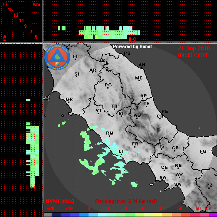
Task: Click the PG city label
Action: [x=108, y=85]
